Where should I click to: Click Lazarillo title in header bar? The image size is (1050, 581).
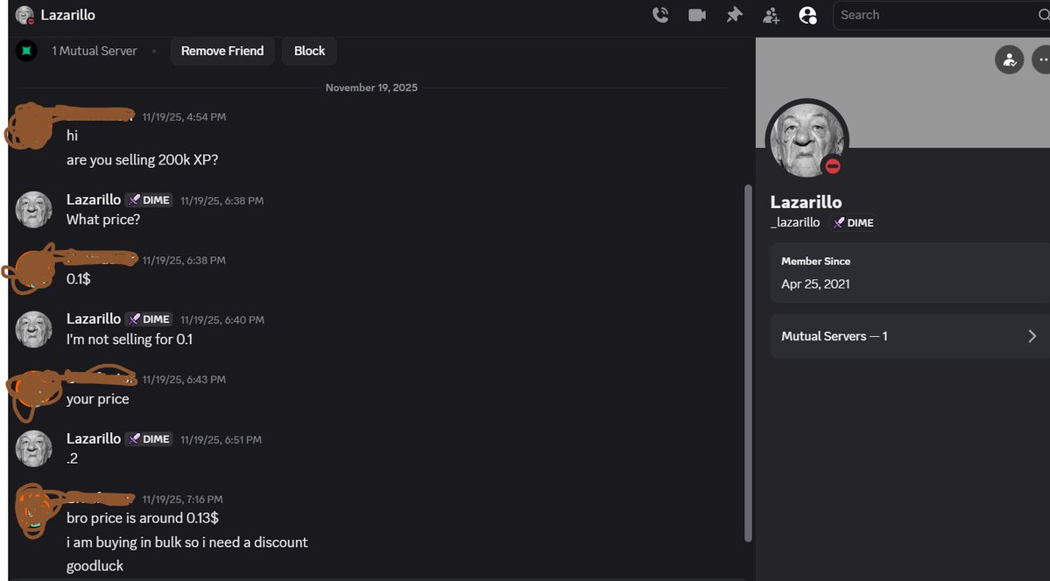pos(67,15)
